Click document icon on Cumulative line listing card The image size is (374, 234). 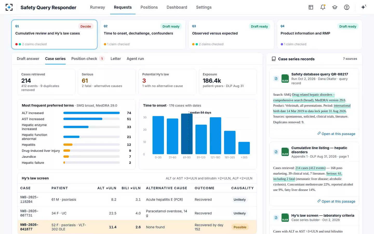[276, 152]
